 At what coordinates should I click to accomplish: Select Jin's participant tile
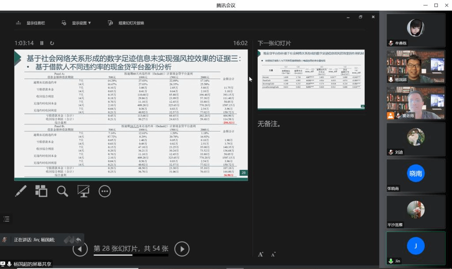point(415,247)
